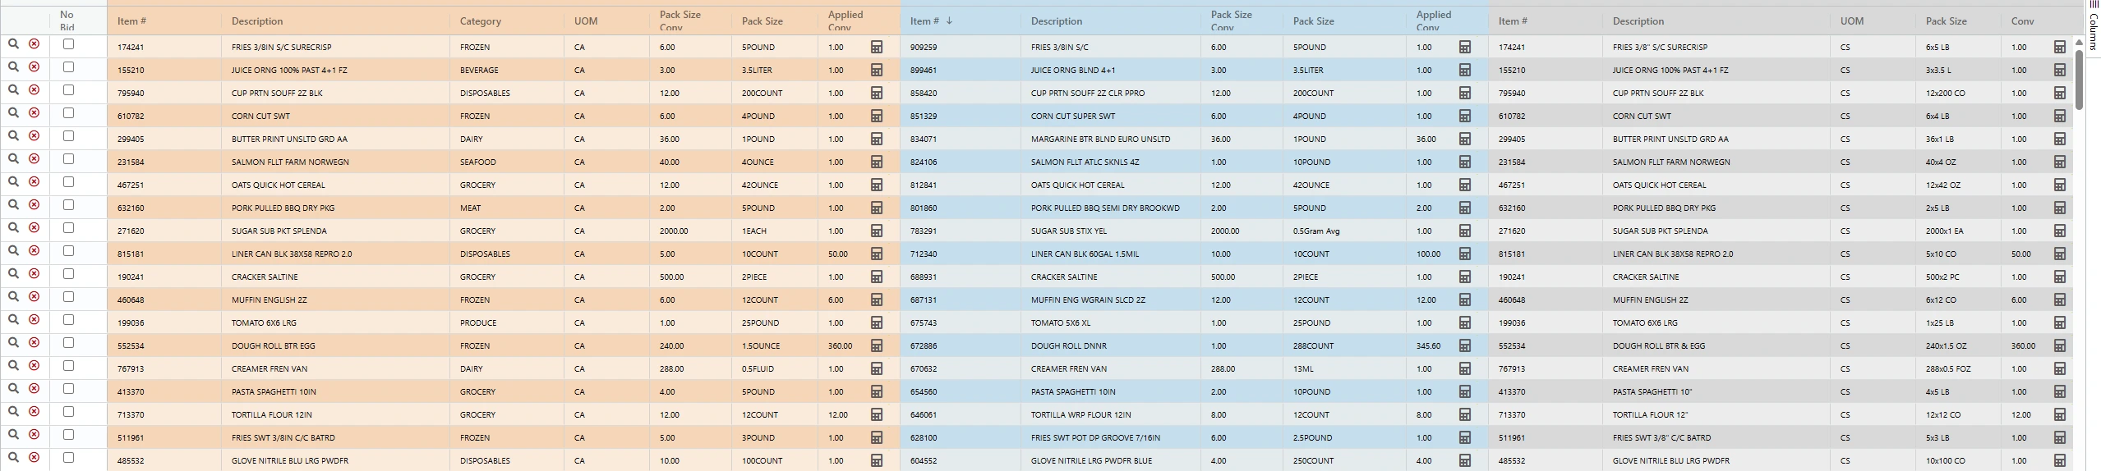Toggle sort arrow on blue Item # header
The width and height of the screenshot is (2101, 471).
click(x=949, y=21)
